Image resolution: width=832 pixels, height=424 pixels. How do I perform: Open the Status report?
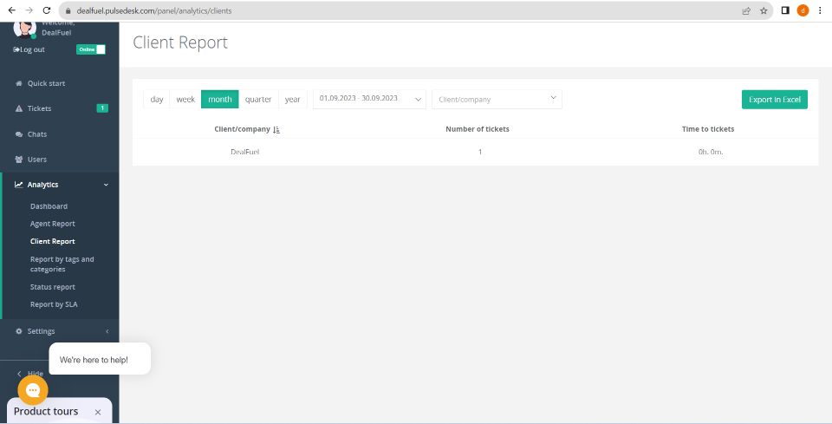[53, 287]
